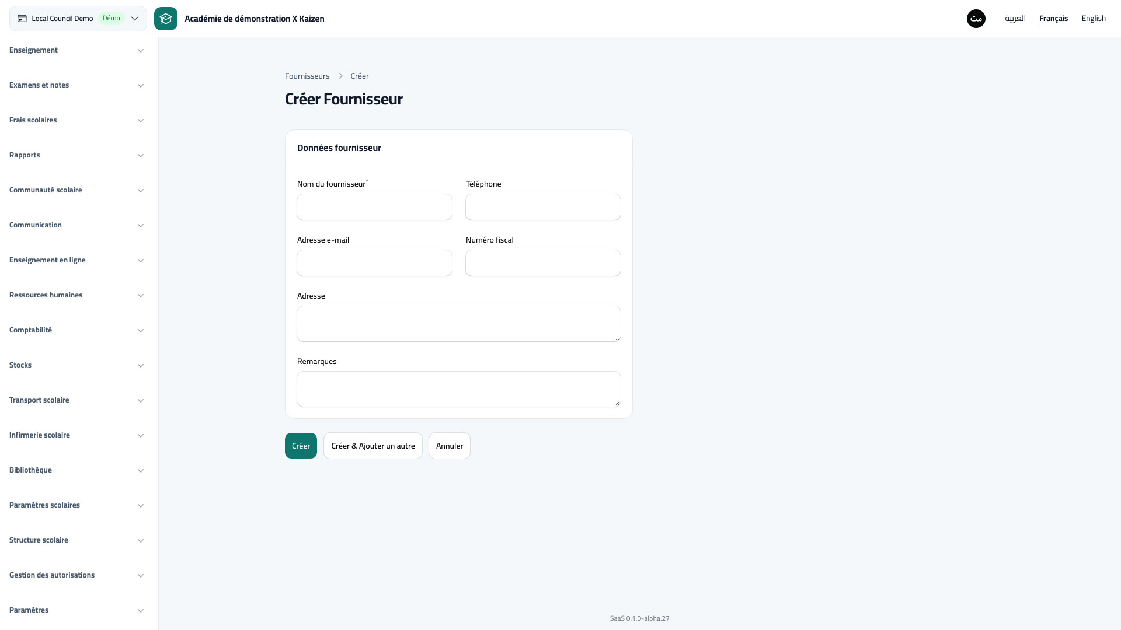1121x630 pixels.
Task: Click the green Créer button
Action: tap(301, 446)
